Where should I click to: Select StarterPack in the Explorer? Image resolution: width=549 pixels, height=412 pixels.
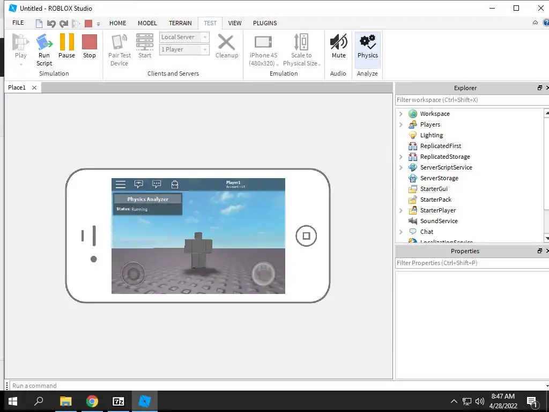(435, 200)
